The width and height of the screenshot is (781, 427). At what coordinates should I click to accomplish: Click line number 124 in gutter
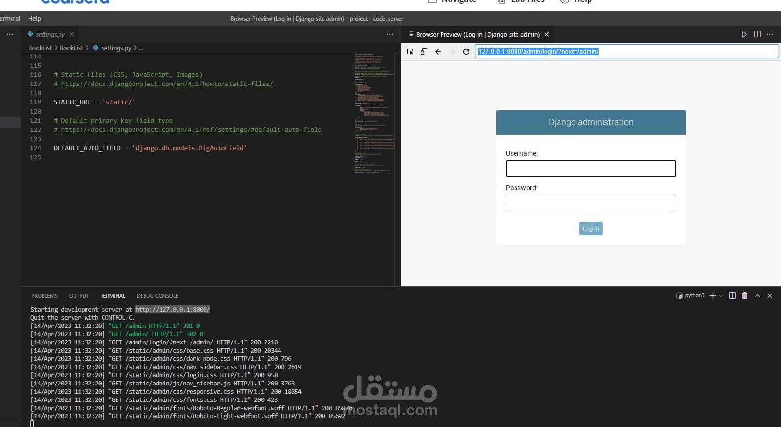(36, 148)
